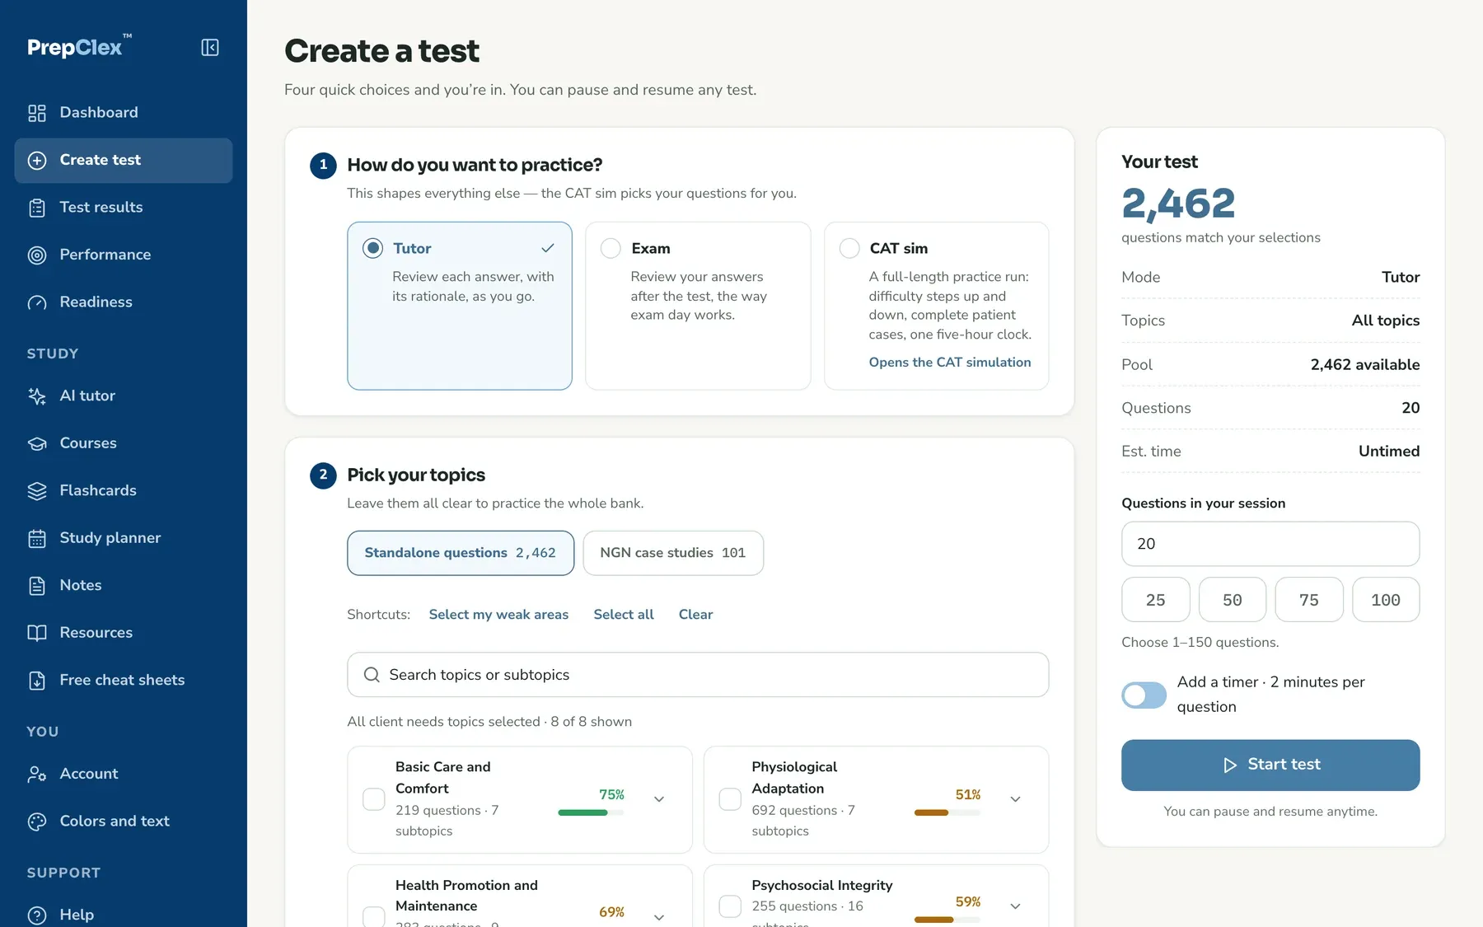Expand Physiological Adaptation subtopics
1483x927 pixels.
coord(1015,799)
